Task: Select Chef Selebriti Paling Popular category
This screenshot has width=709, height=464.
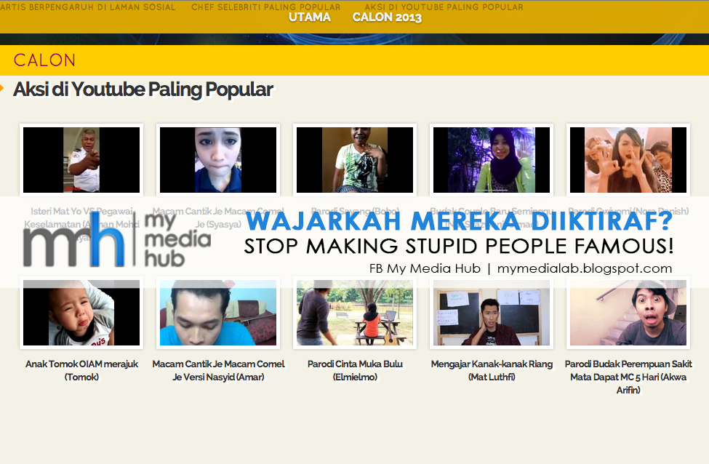Action: tap(265, 7)
